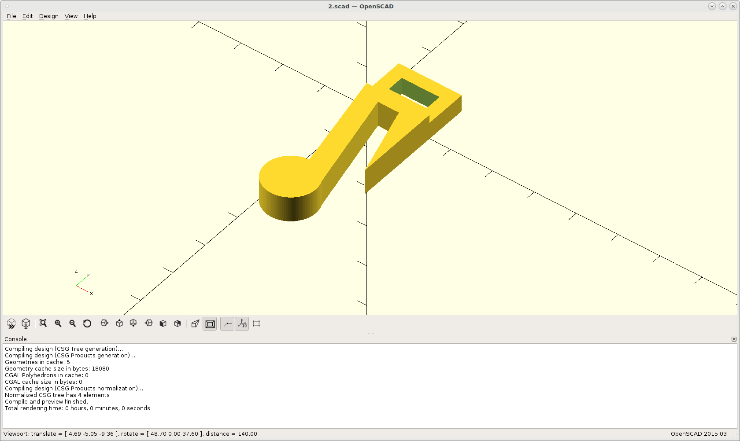The image size is (740, 441).
Task: Toggle Orthogonal projection mode
Action: (x=210, y=323)
